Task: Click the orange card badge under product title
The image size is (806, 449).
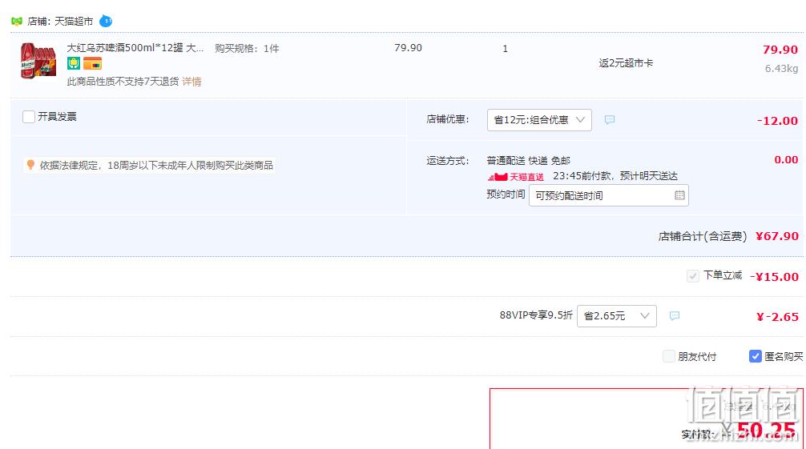Action: [x=92, y=64]
